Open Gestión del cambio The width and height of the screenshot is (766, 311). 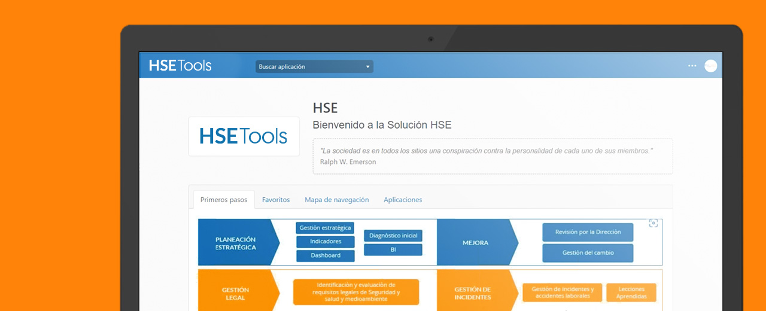coord(588,253)
